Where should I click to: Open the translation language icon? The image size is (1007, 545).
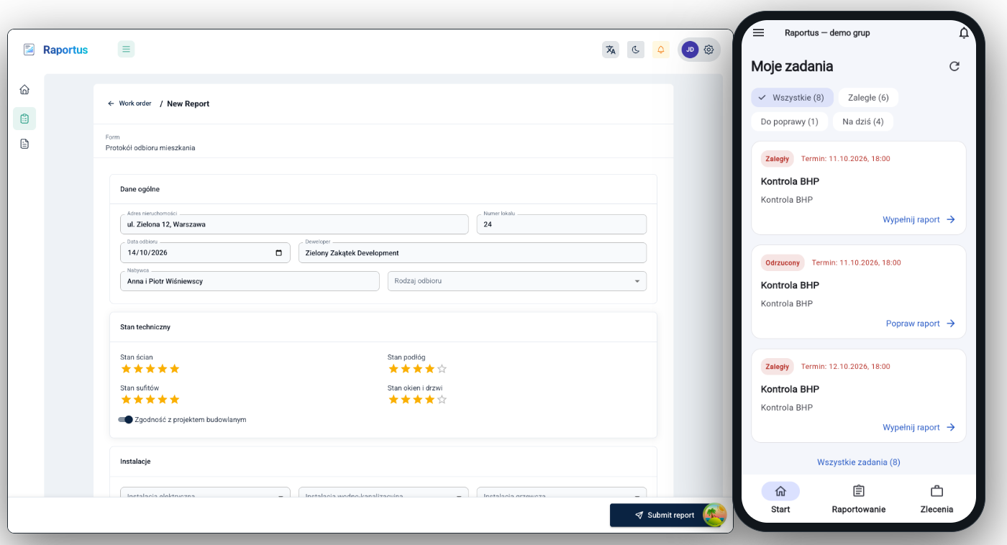point(611,50)
